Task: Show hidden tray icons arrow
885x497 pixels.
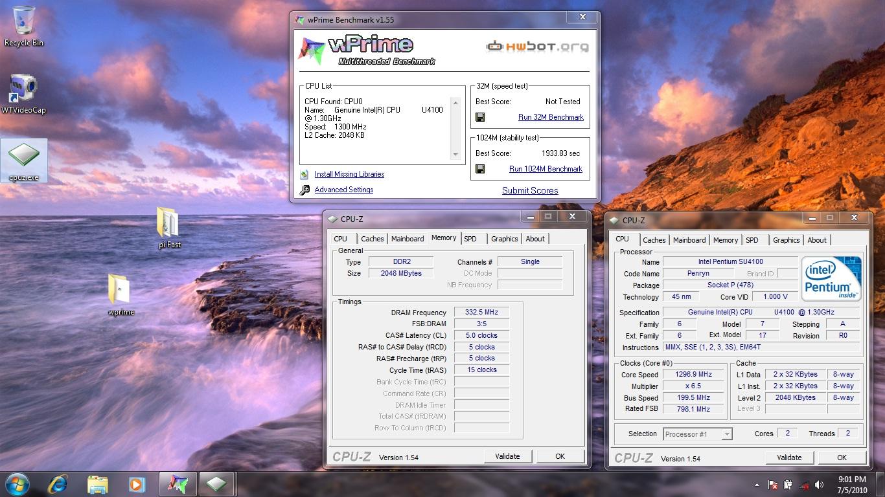Action: (x=757, y=484)
